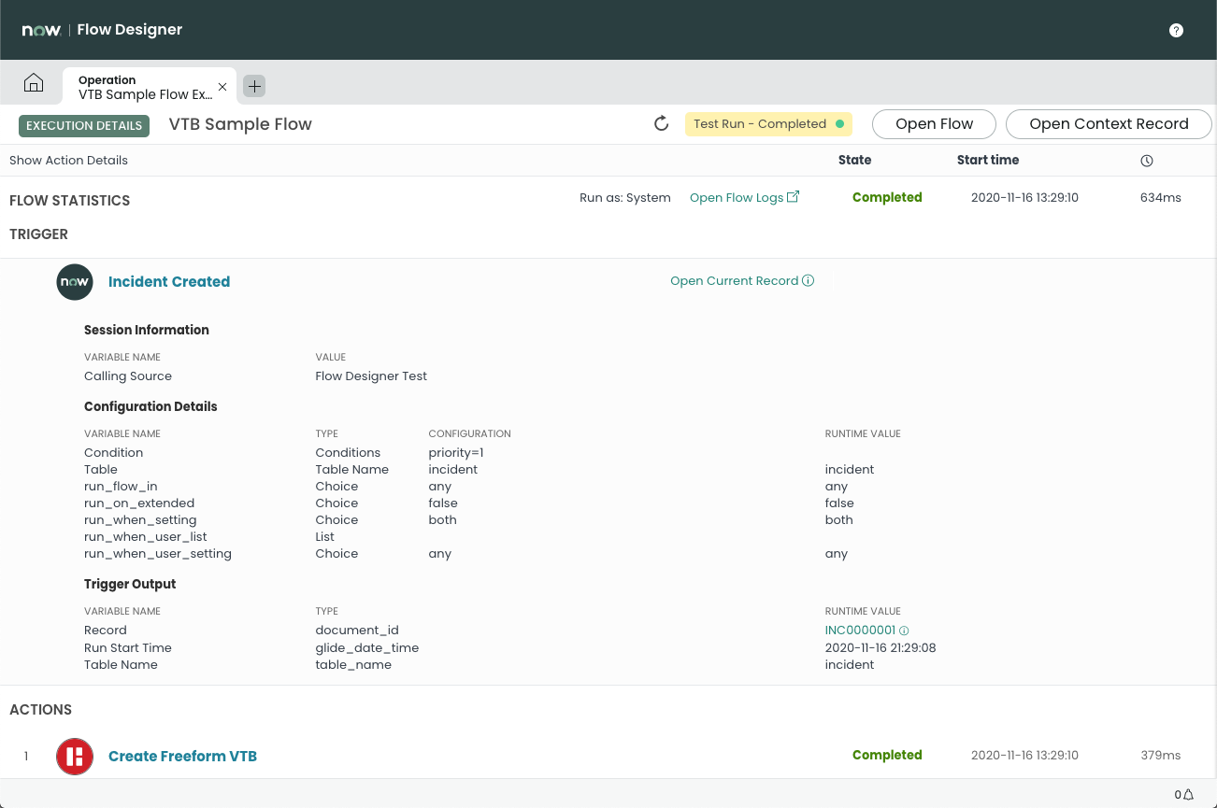Click the run_on_extended variable name
Image resolution: width=1217 pixels, height=808 pixels.
pyautogui.click(x=139, y=503)
